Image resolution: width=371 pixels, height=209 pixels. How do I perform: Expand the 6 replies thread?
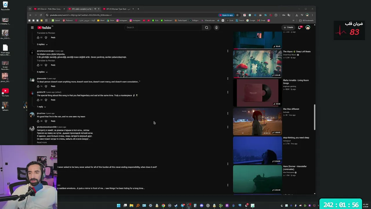42,72
